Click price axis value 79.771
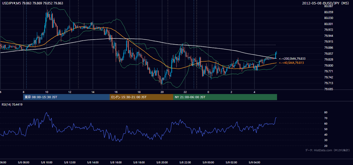The height and width of the screenshot is (165, 353). coord(329,71)
